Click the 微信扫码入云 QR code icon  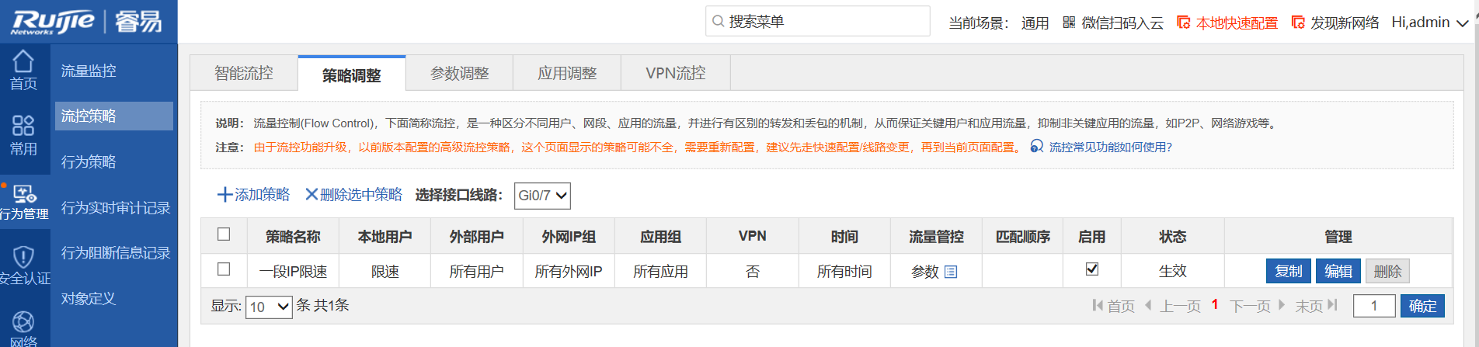pyautogui.click(x=1069, y=23)
